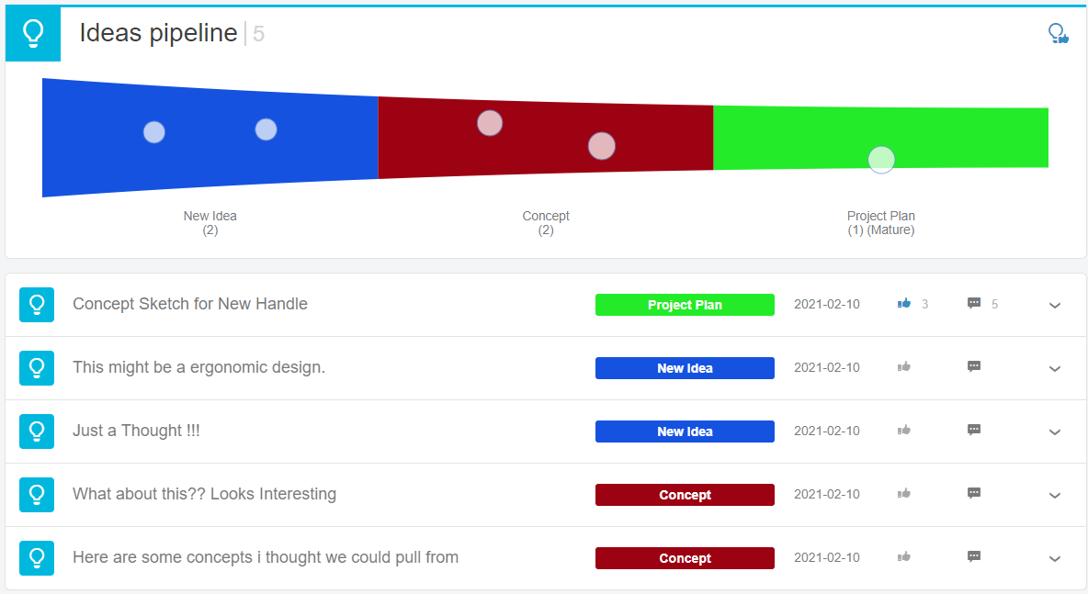The image size is (1088, 594).
Task: Select the bubble in the green Project Plan stage
Action: 881,160
